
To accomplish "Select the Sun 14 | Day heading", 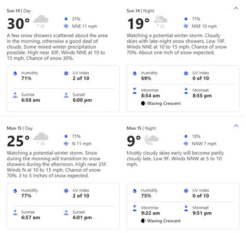I will point(19,11).
